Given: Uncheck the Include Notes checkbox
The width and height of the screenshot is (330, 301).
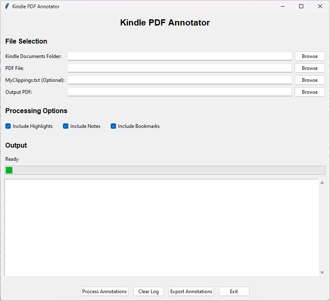Looking at the screenshot, I should 66,126.
